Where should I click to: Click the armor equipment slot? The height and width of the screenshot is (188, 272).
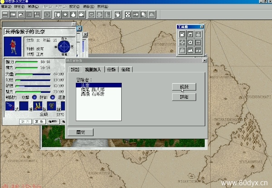(x=51, y=106)
